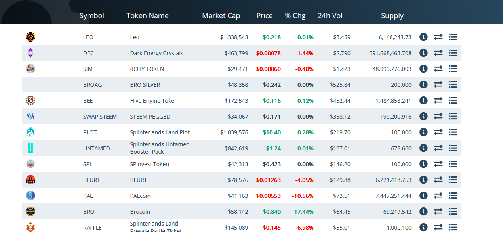Open list icon for BRO row
503x232 pixels.
coord(453,211)
